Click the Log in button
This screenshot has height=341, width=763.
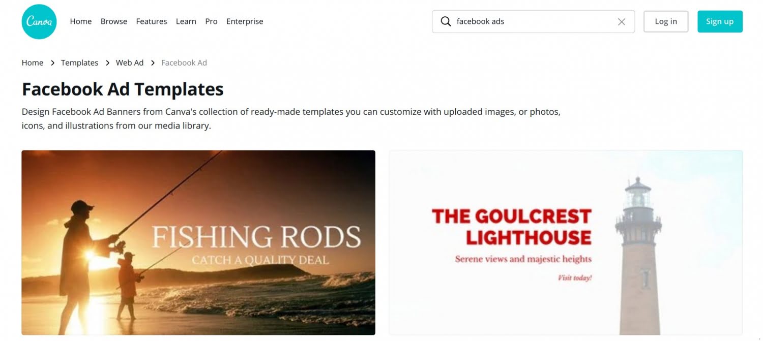666,21
